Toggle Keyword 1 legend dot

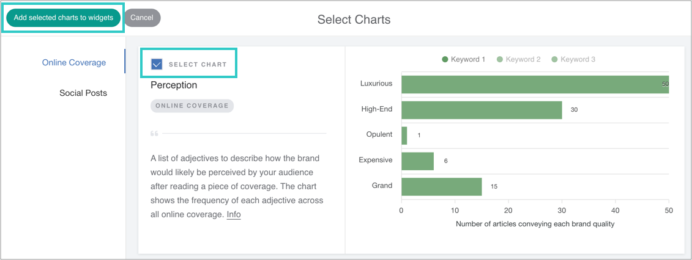[445, 59]
